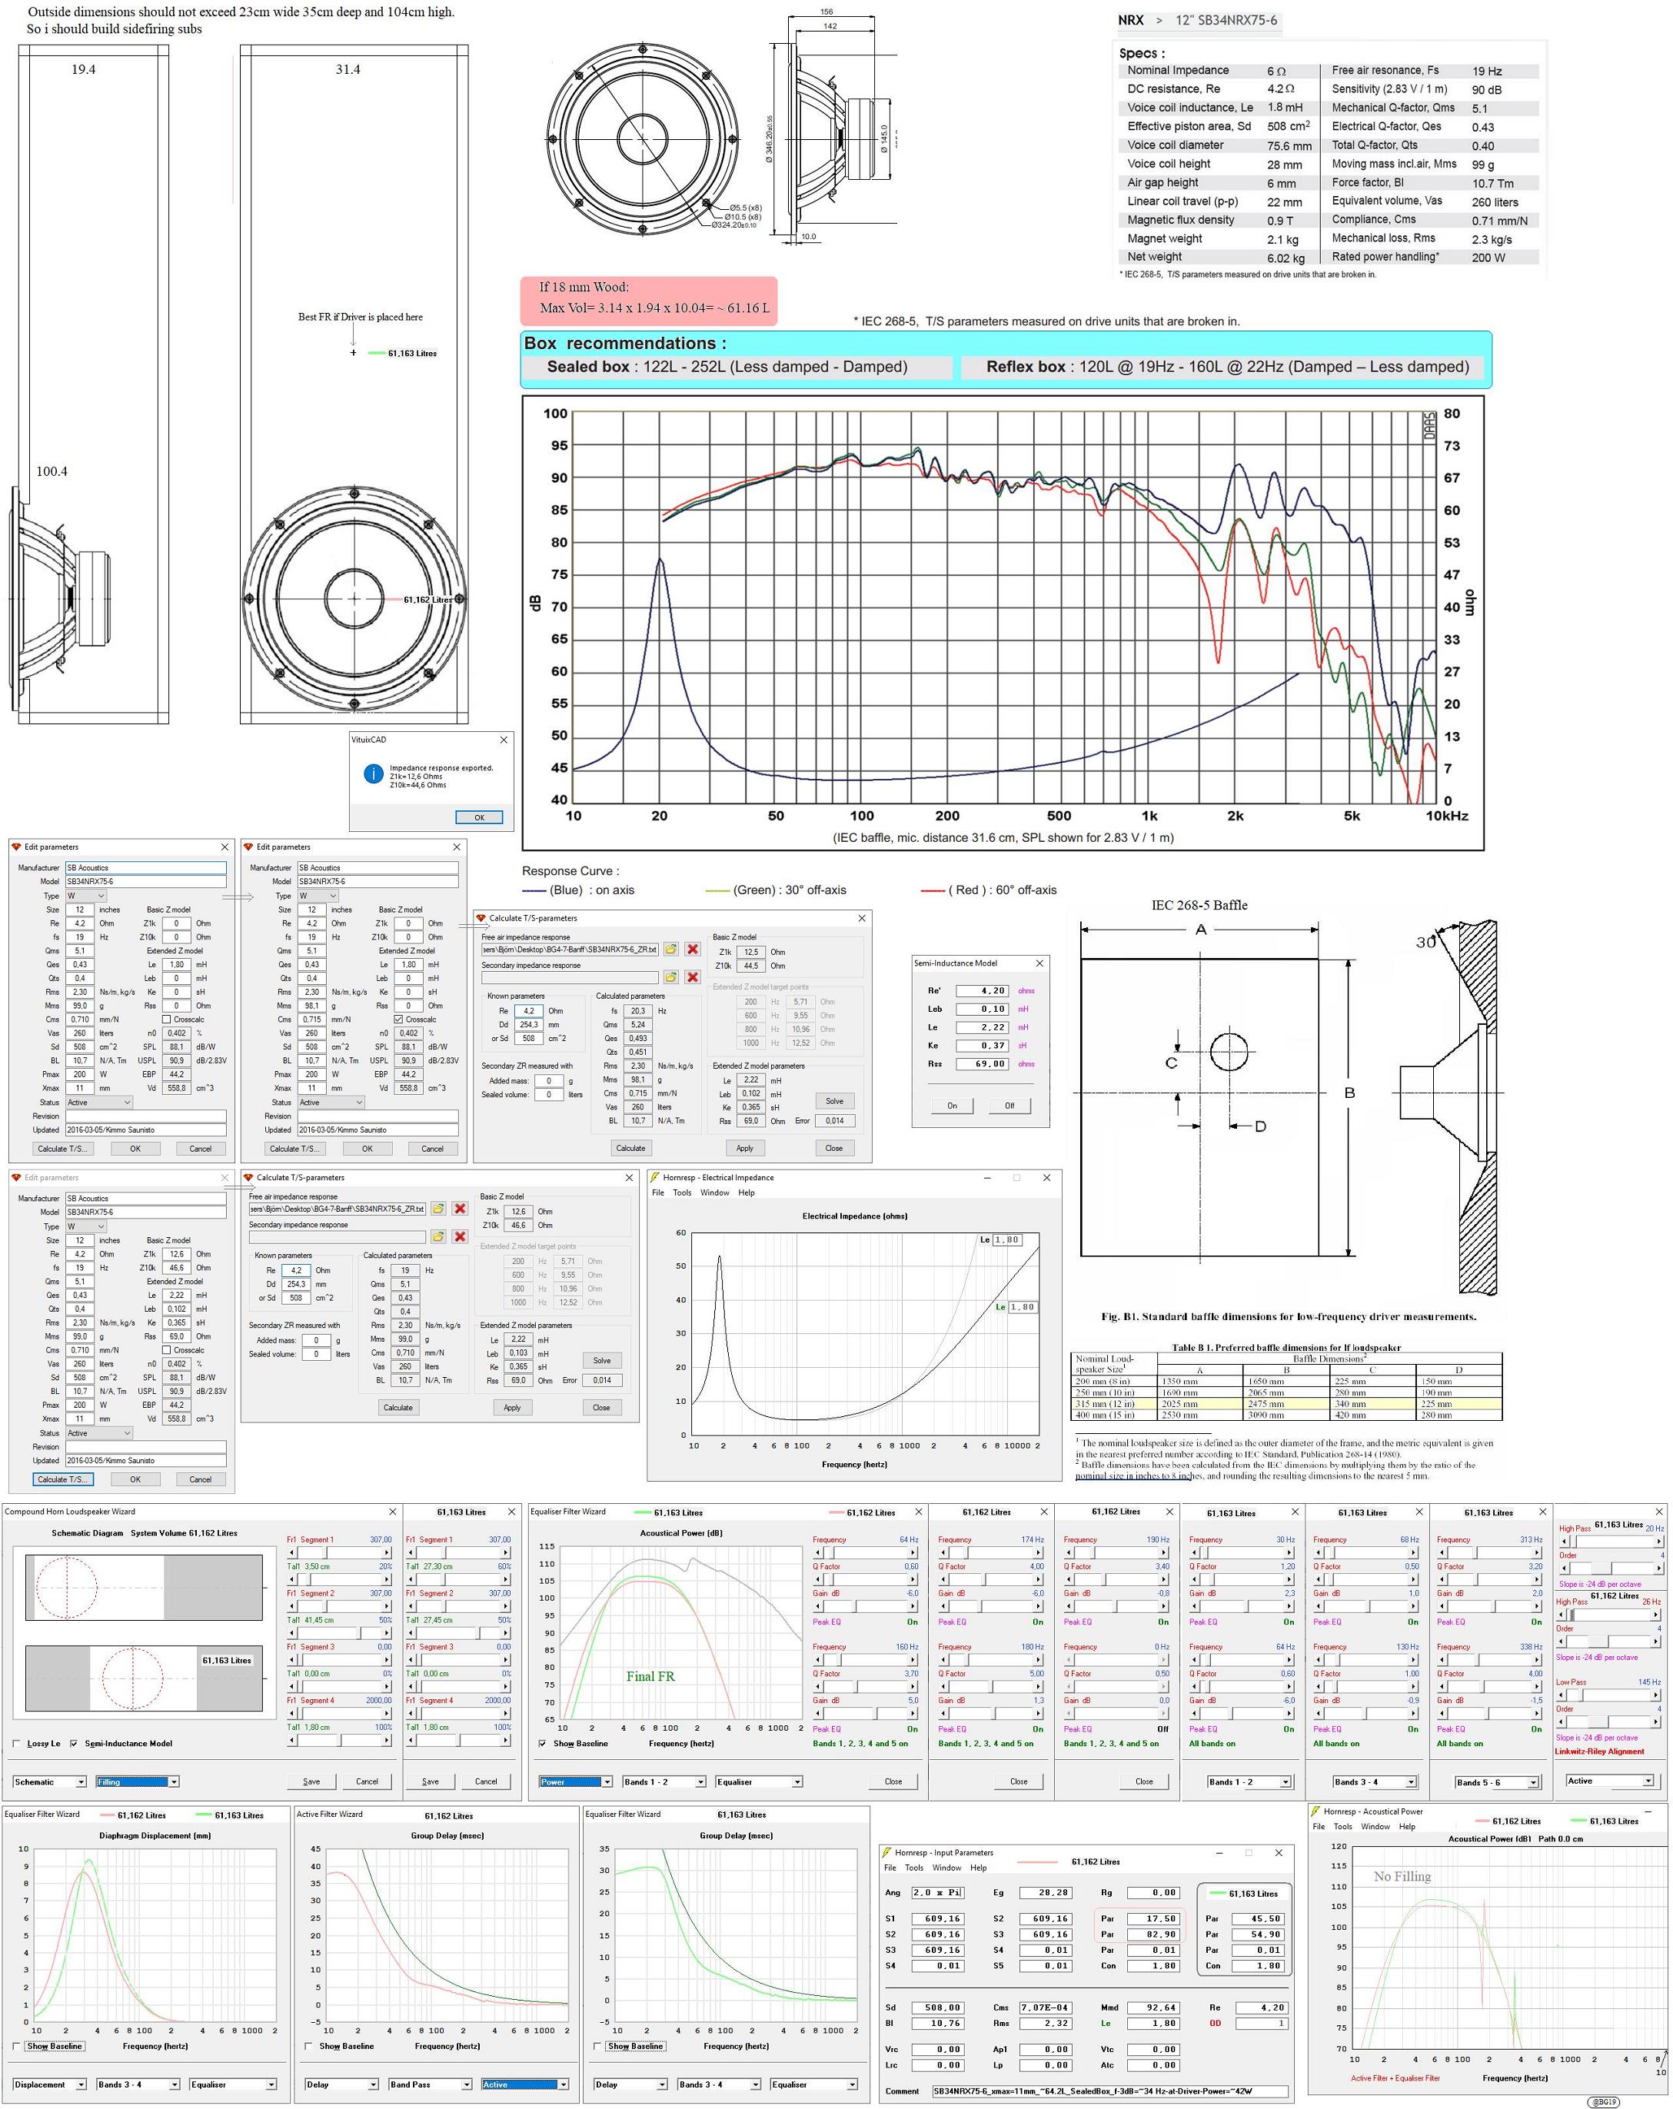Click Hornresp icon in Input Parameters title bar
Screen dimensions: 1673x2109
886,1853
